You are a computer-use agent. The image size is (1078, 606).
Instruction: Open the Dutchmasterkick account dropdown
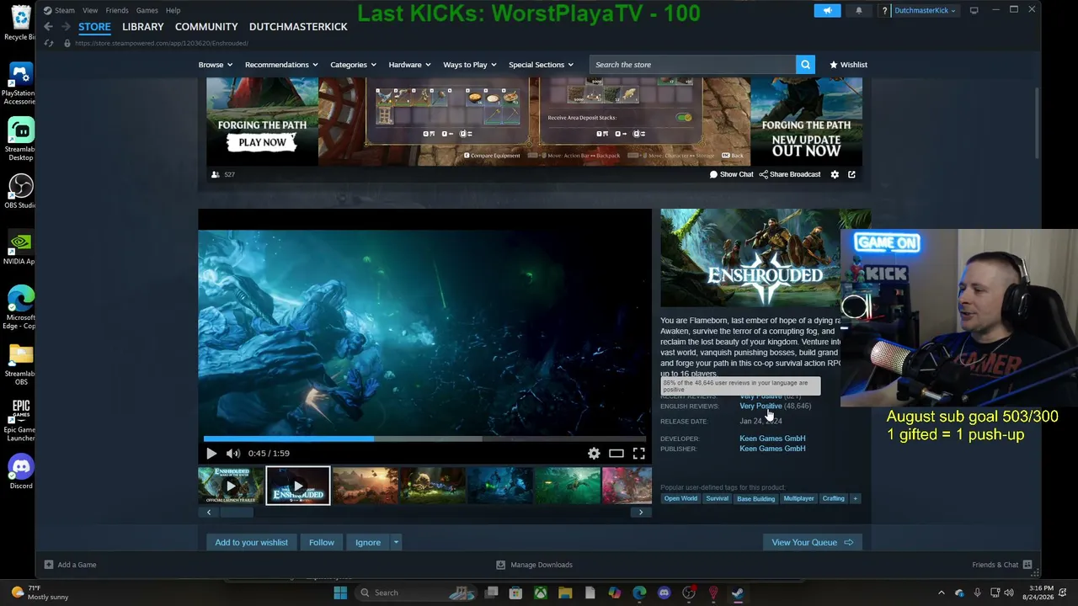925,10
